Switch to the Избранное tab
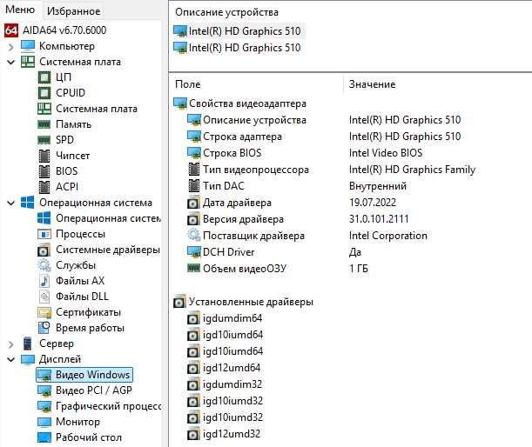532x447 pixels. pyautogui.click(x=74, y=11)
